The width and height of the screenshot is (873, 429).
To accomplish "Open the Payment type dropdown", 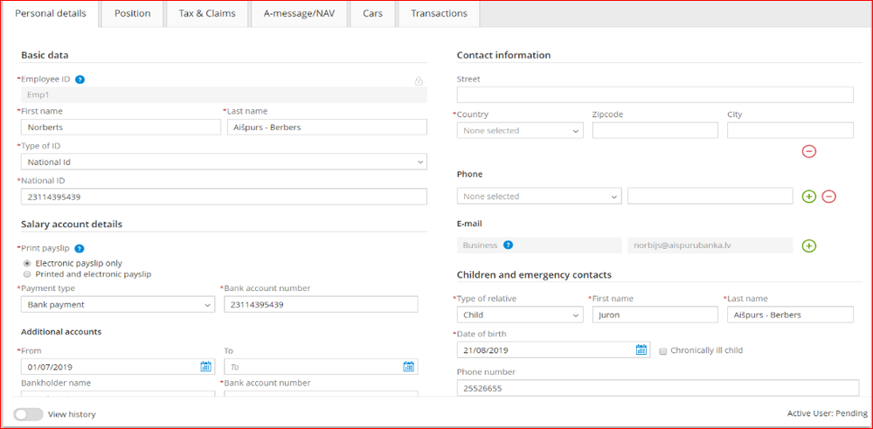I will [117, 305].
